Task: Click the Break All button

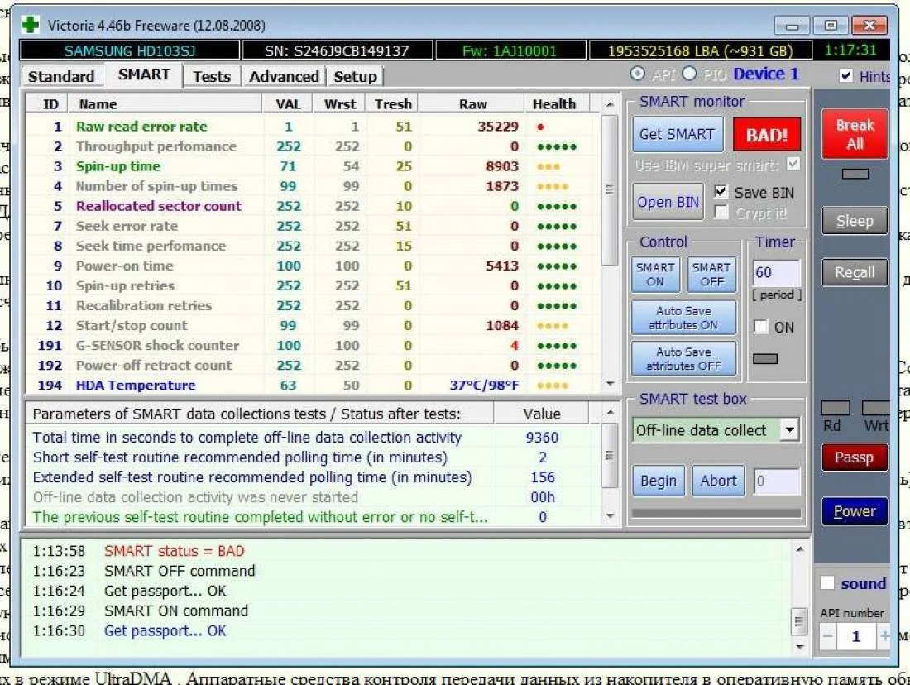Action: 855,134
